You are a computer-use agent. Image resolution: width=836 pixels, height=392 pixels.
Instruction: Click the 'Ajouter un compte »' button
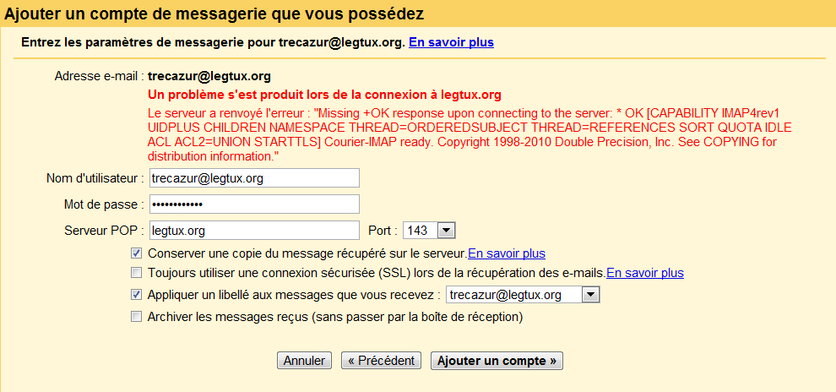click(497, 361)
